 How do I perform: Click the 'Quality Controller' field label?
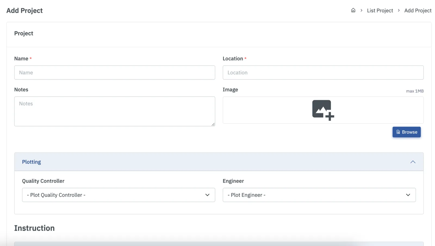(x=43, y=181)
